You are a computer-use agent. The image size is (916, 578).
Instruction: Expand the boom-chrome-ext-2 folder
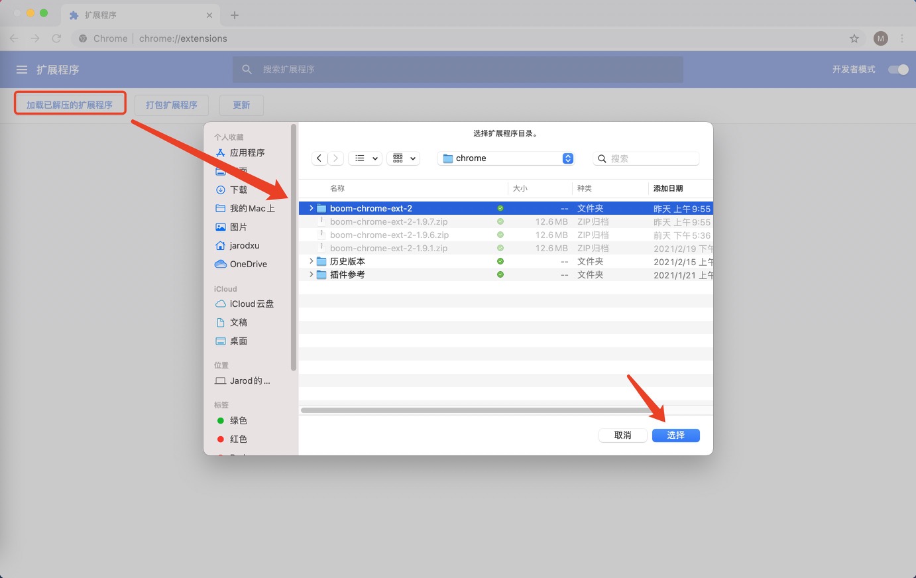click(x=311, y=208)
